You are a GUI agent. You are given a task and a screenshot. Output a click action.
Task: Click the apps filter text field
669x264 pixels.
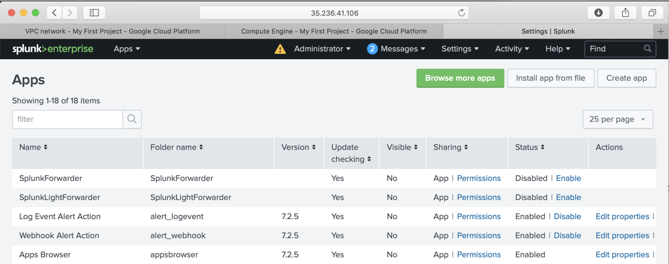pos(68,119)
